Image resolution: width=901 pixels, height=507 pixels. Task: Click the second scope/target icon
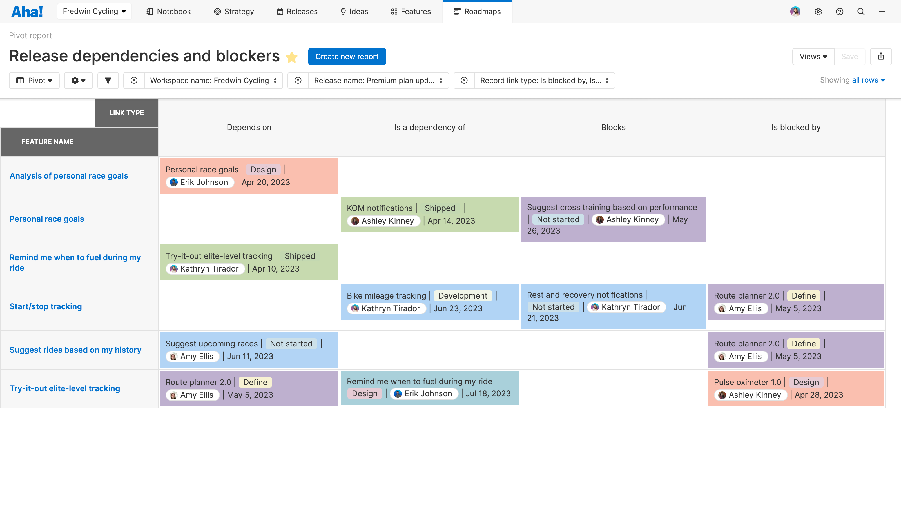[x=298, y=81]
